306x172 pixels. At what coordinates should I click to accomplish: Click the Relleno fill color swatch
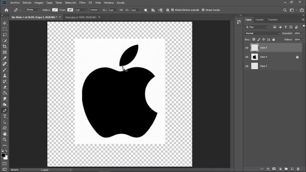pyautogui.click(x=55, y=10)
